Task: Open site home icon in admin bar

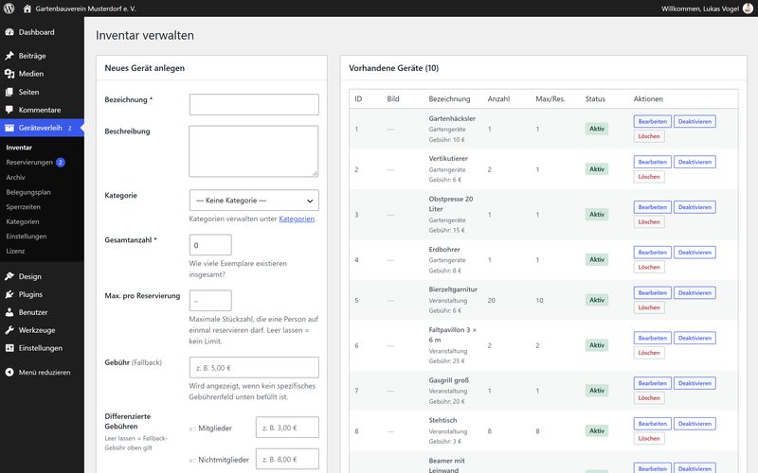Action: coord(27,9)
